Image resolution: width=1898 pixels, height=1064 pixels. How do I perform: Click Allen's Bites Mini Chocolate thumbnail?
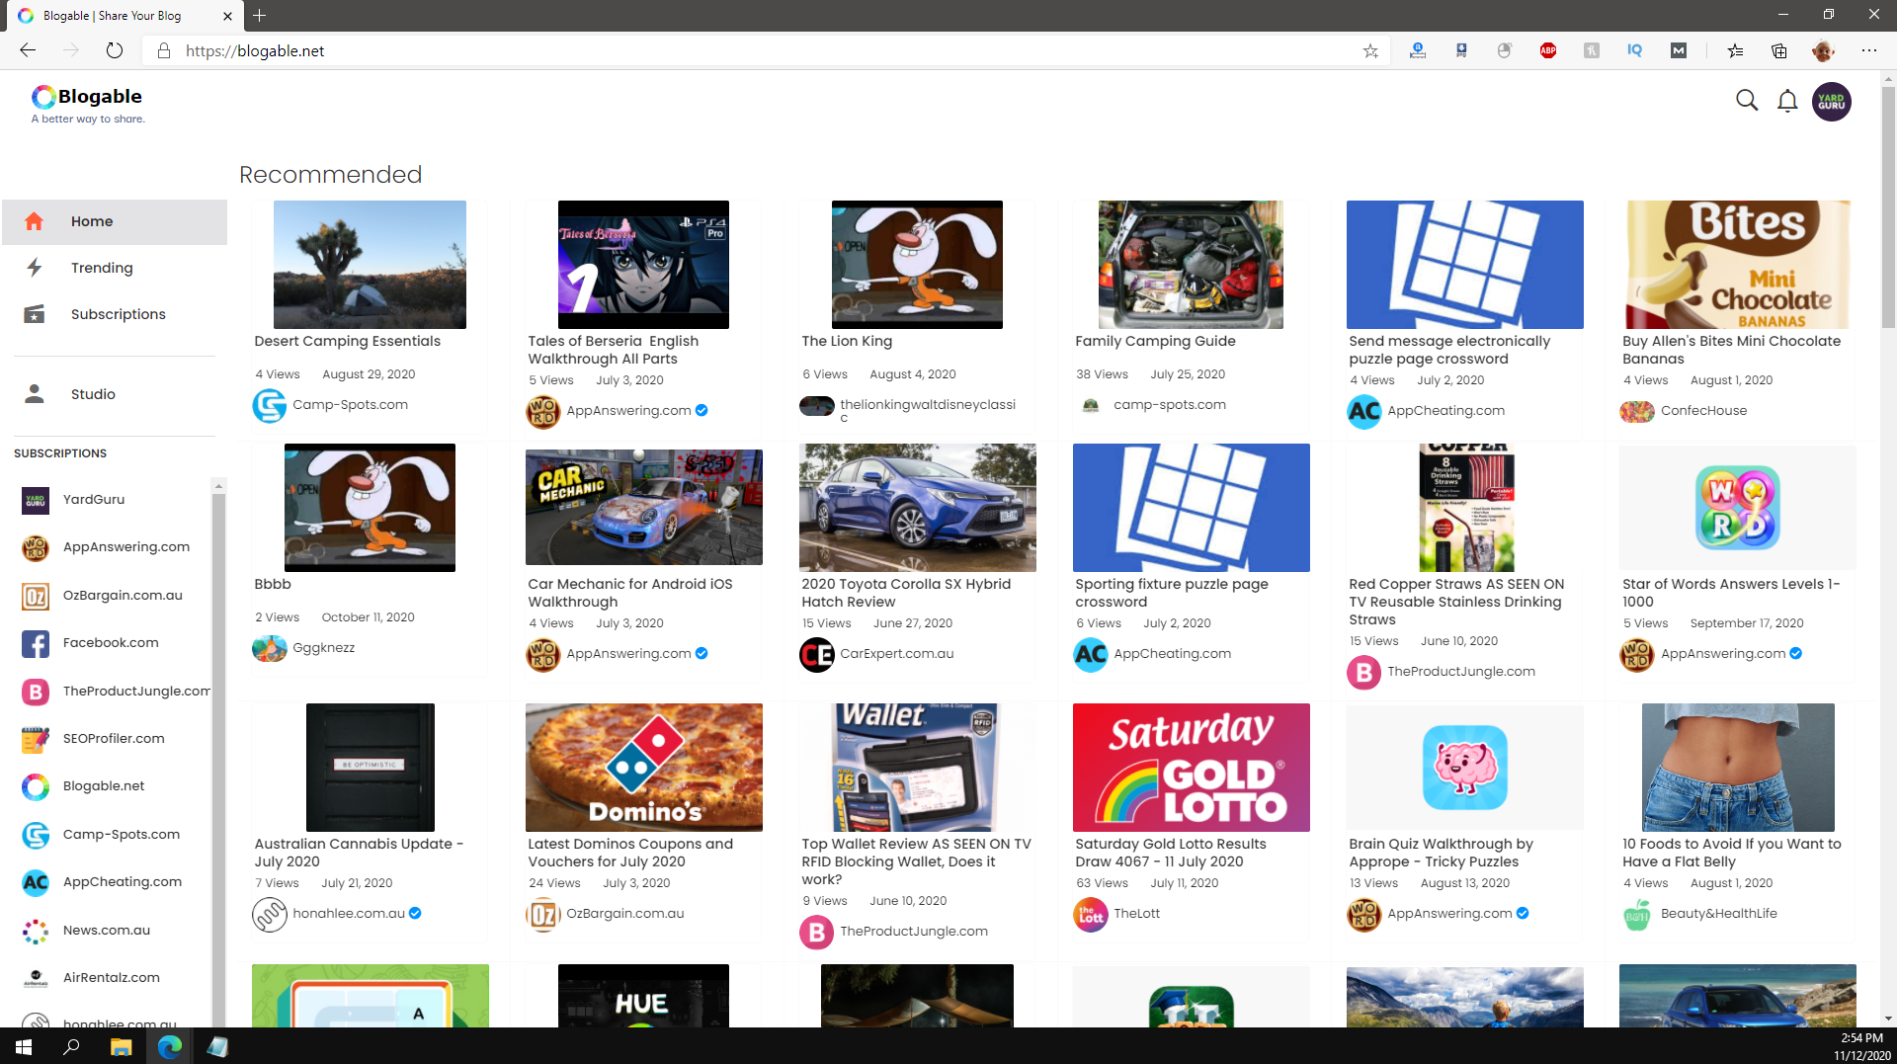pyautogui.click(x=1737, y=265)
